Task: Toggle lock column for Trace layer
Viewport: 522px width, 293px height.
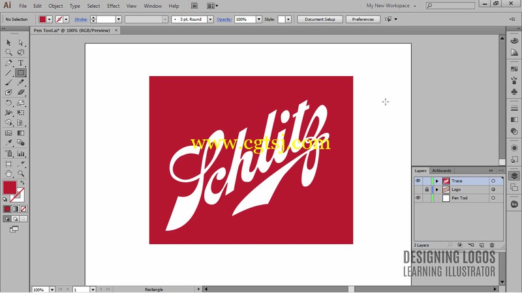Action: click(x=427, y=181)
